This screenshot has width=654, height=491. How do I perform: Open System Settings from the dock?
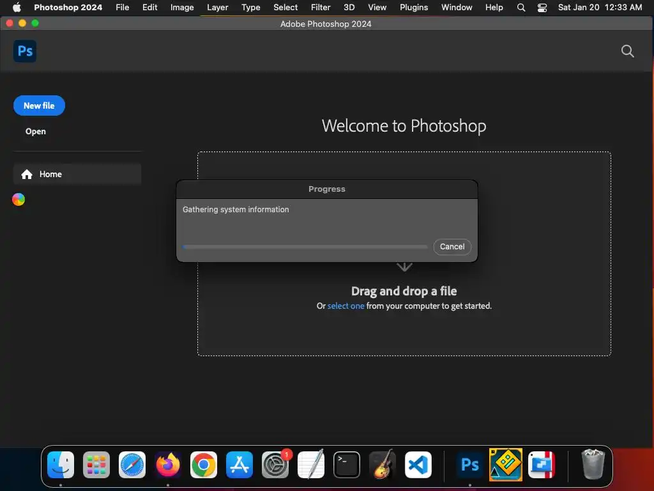(x=275, y=464)
